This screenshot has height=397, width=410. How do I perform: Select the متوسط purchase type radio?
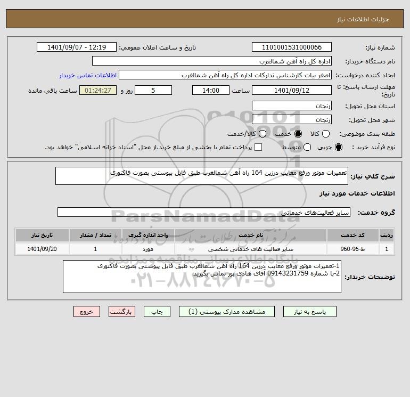[307, 147]
